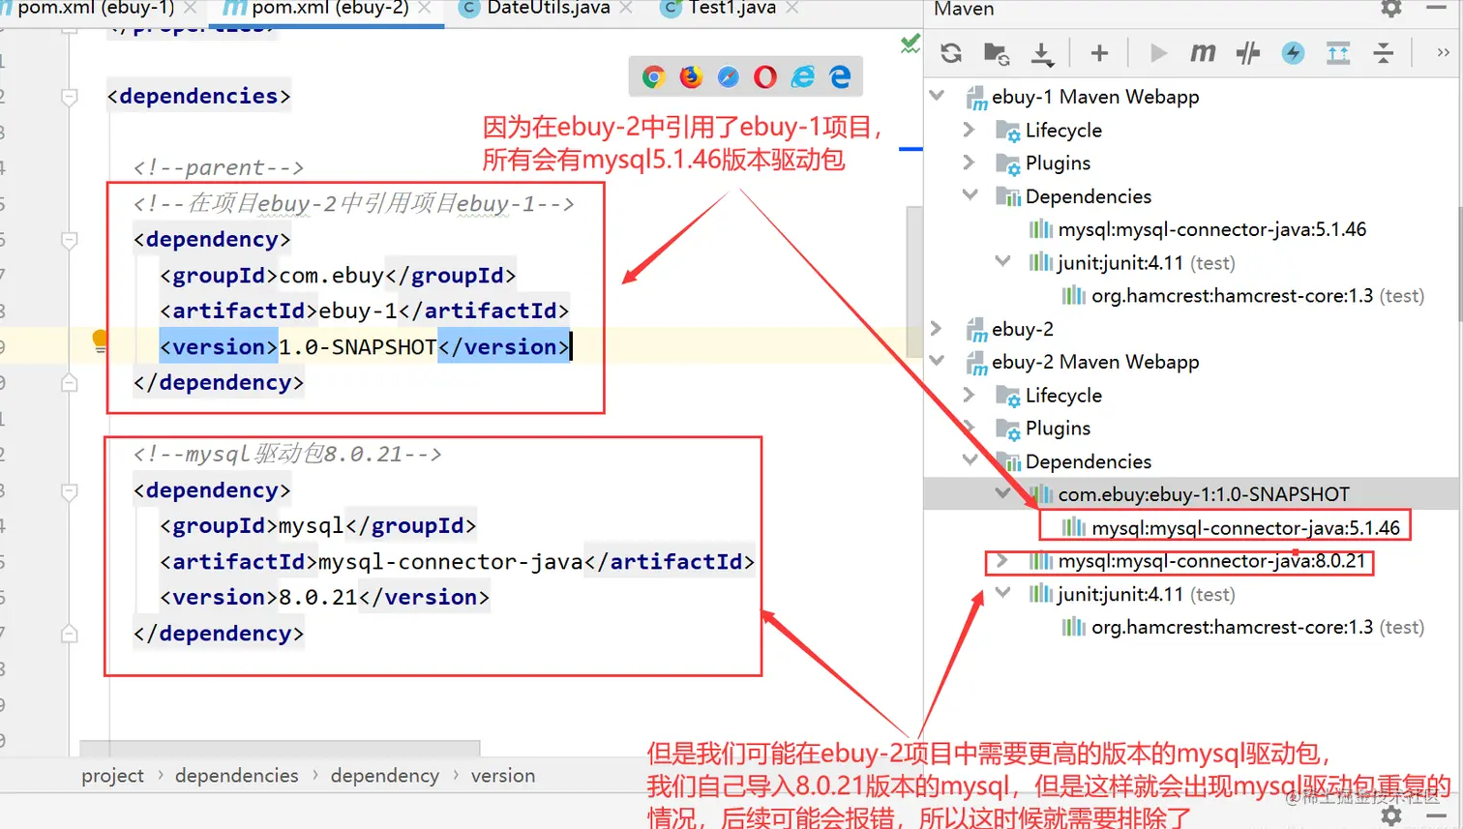Hide the bottom tool window

(x=1437, y=815)
